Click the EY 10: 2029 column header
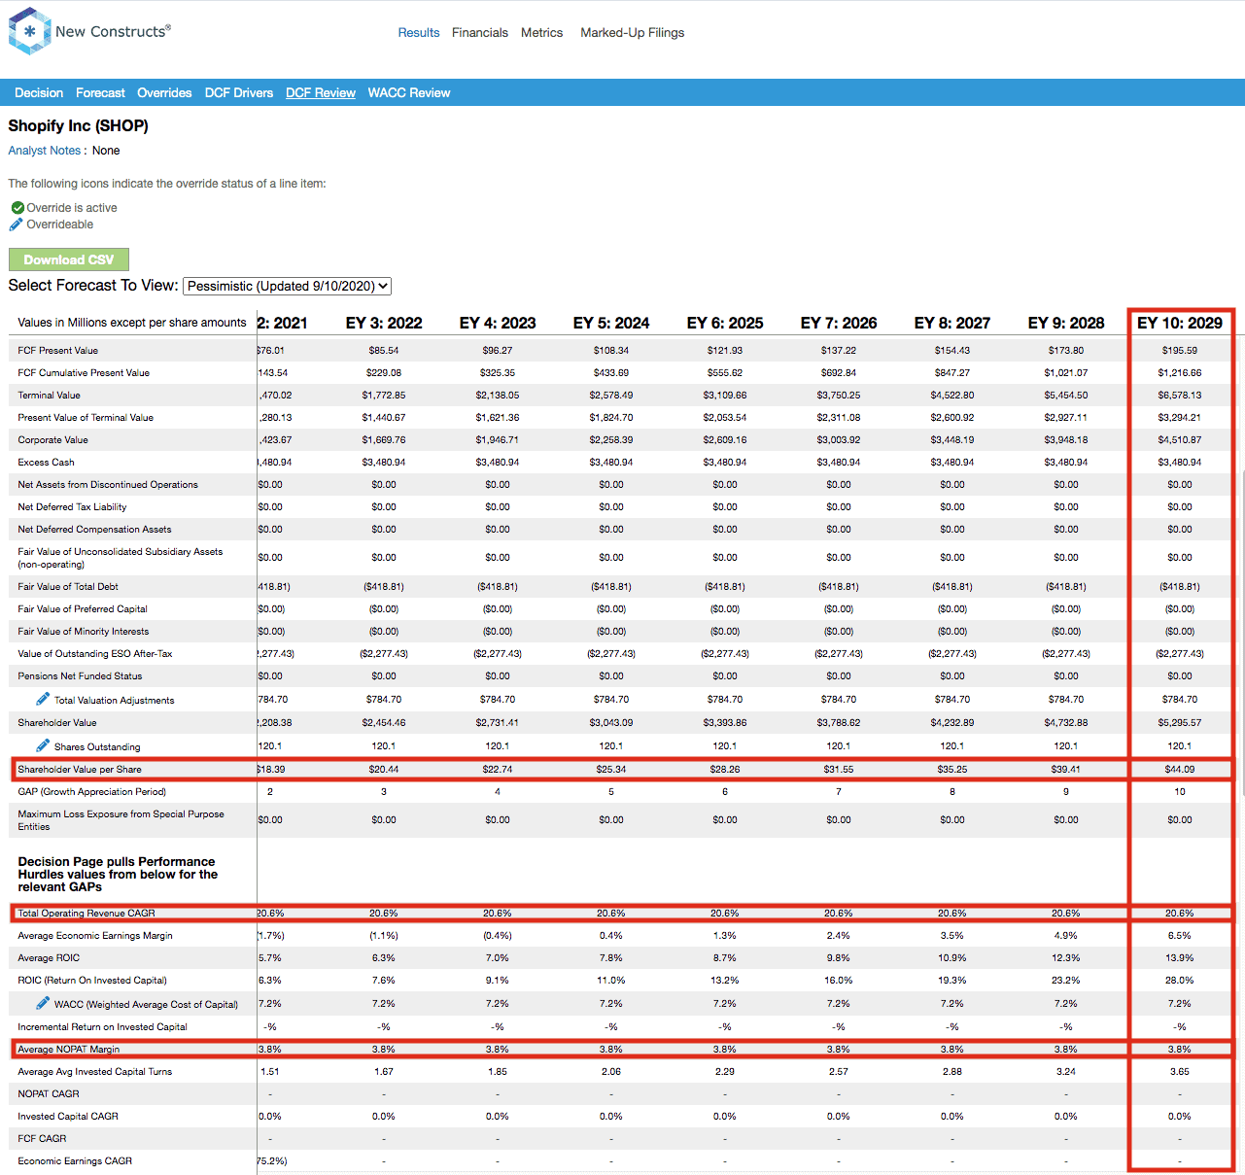The width and height of the screenshot is (1245, 1175). (1180, 323)
